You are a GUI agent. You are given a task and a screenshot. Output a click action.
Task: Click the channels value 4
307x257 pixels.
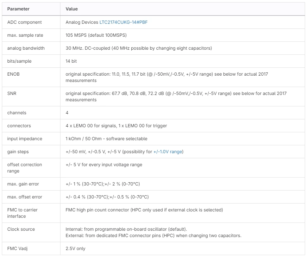coord(67,113)
